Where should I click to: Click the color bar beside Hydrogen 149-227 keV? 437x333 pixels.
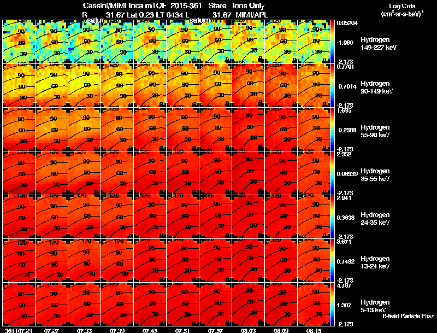332,42
